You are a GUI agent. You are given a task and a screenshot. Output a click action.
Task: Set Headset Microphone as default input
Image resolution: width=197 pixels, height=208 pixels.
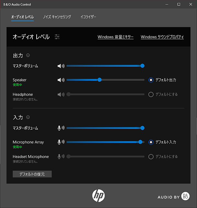click(151, 157)
